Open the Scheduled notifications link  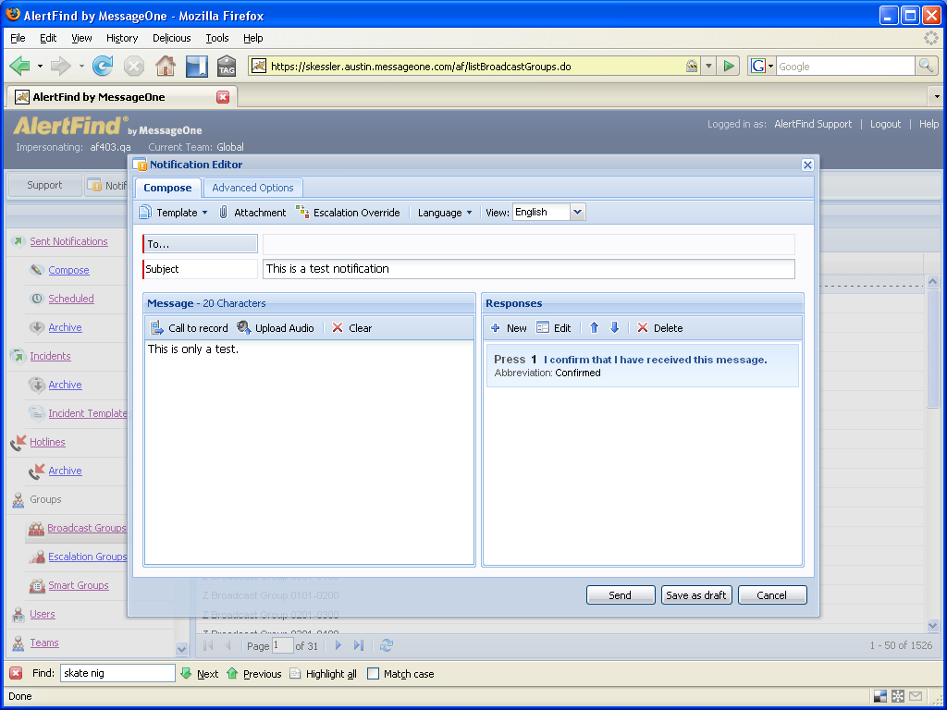coord(71,299)
